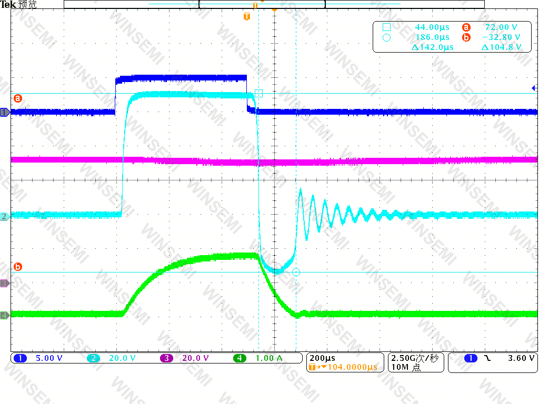Click the channel 4 badge in readout bar
Screen dimensions: 539x404
(239, 358)
